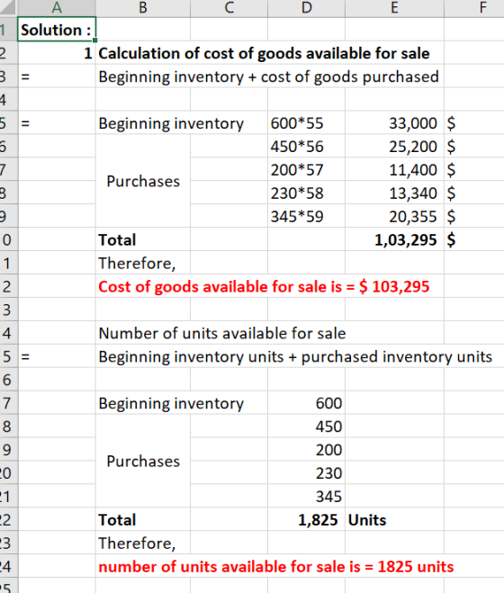Select column D header

(307, 7)
